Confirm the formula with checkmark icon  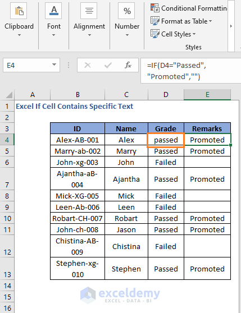tap(108, 65)
